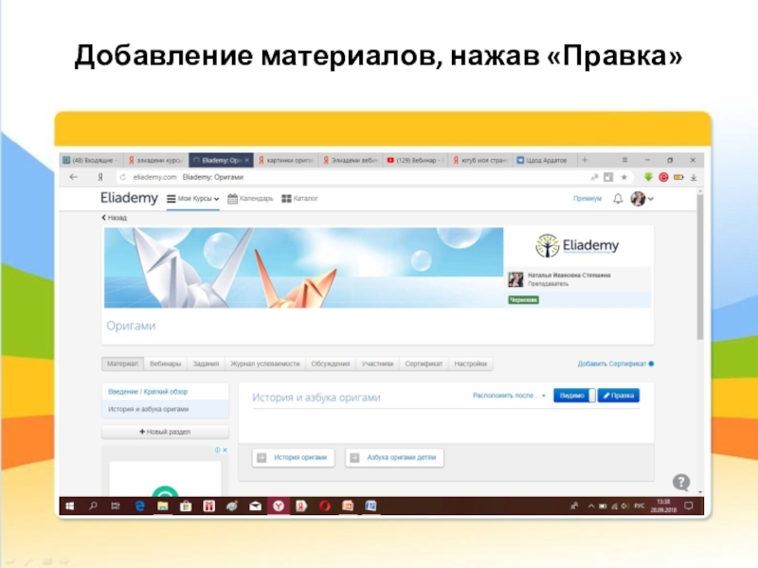Open the Обсуждения tab
Image resolution: width=758 pixels, height=568 pixels.
[x=331, y=364]
